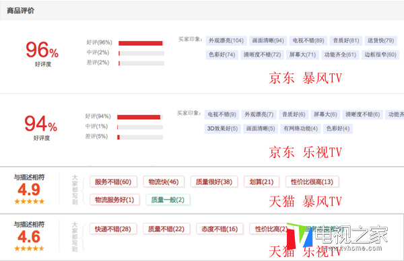
Task: Select the 3D效果好(5) tag
Action: coord(223,128)
